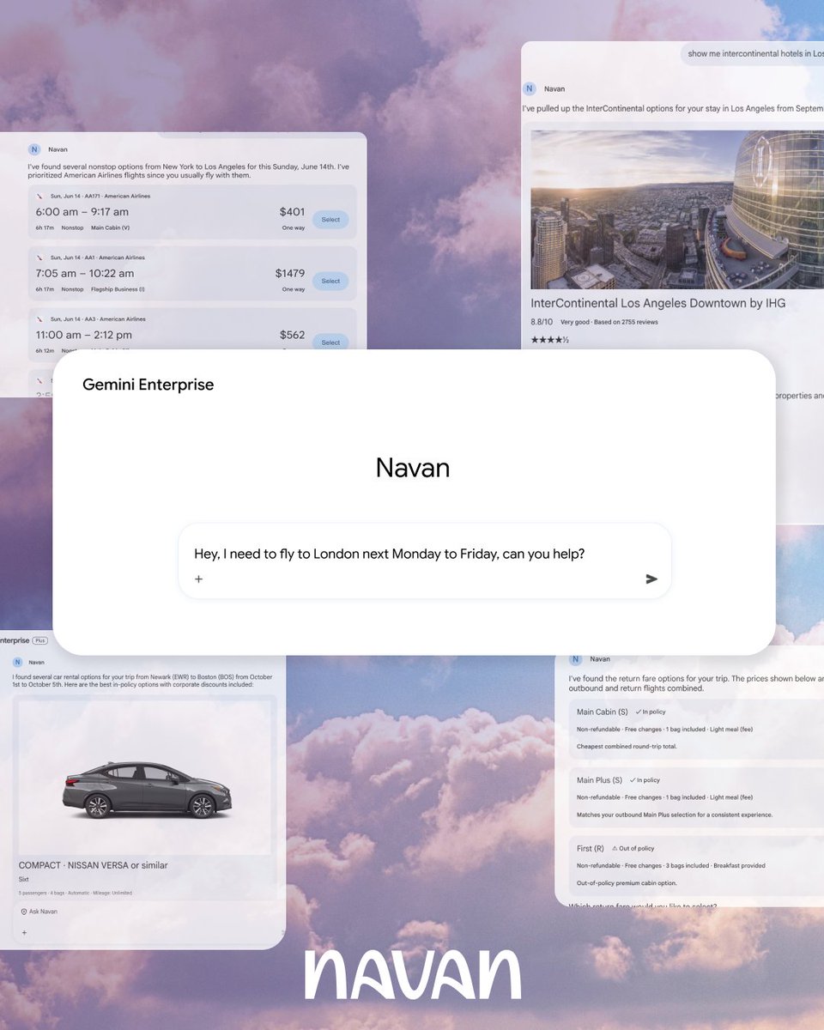Click the $401 price
The width and height of the screenshot is (824, 1030).
[x=292, y=212]
